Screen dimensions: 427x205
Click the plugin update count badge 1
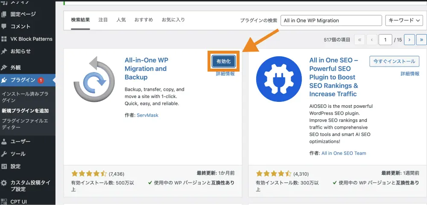(41, 80)
